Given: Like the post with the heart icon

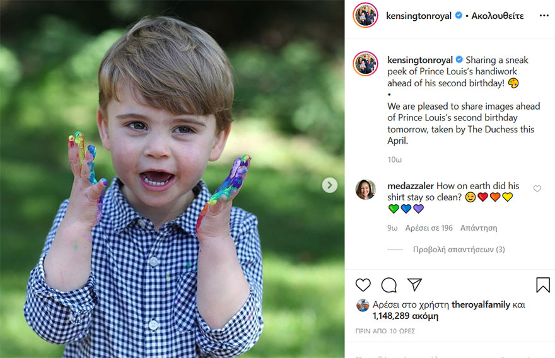Looking at the screenshot, I should [363, 285].
